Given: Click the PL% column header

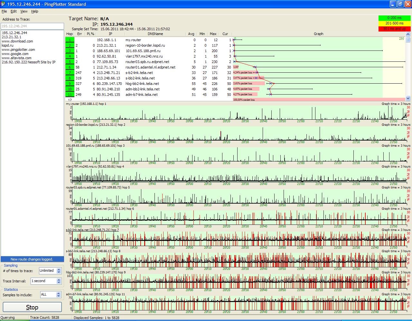Looking at the screenshot, I should (90, 34).
